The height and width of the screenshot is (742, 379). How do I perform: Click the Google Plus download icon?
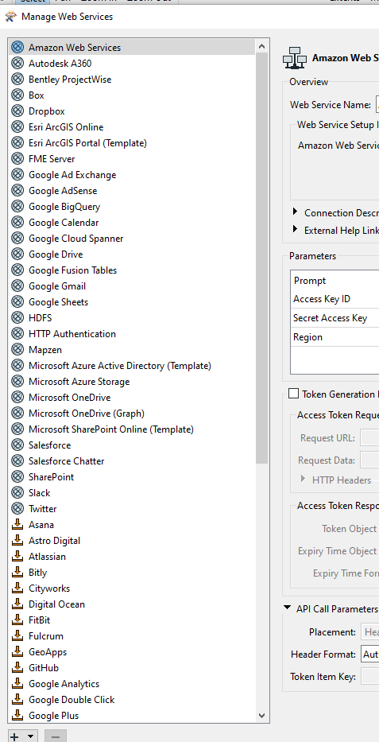click(x=17, y=715)
